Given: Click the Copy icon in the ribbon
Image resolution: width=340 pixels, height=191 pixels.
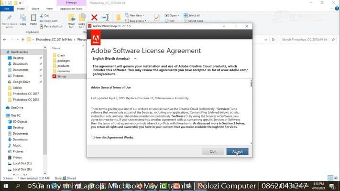Looking at the screenshot, I should (x=22, y=19).
